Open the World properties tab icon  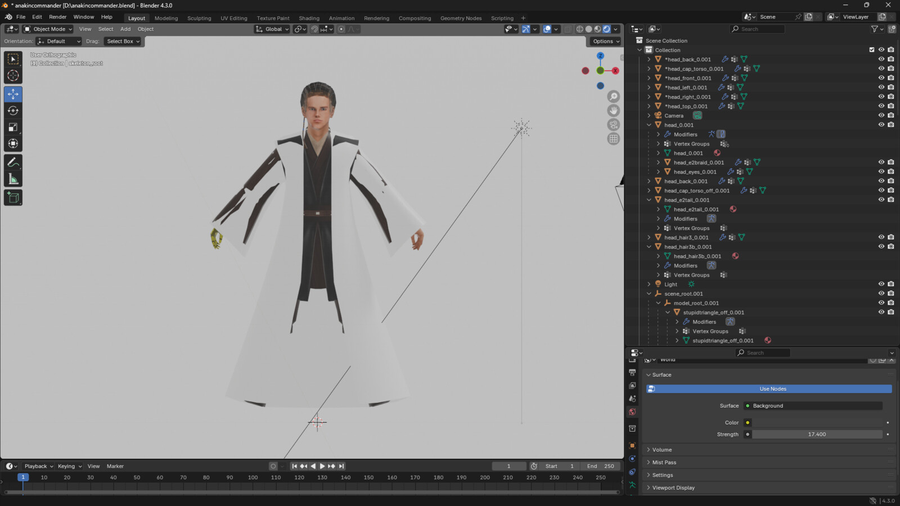pos(632,412)
